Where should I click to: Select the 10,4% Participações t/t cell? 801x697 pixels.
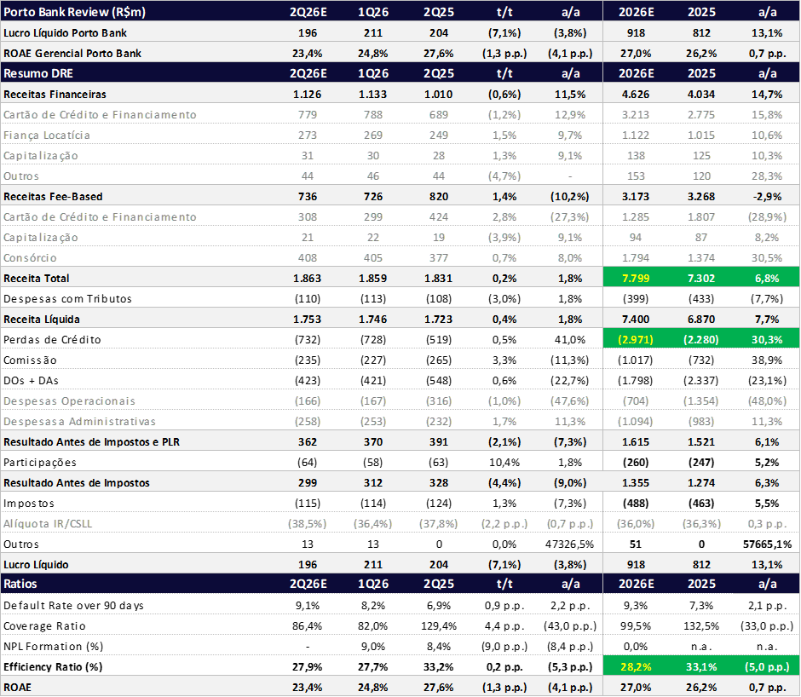[x=504, y=462]
